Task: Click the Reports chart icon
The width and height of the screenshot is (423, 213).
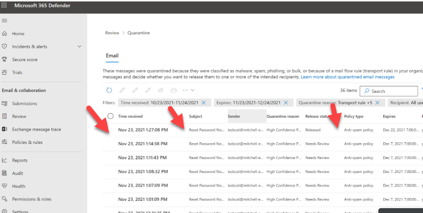Action: (4, 160)
